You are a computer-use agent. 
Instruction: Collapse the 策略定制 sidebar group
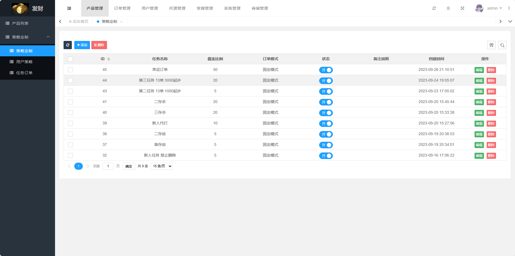pyautogui.click(x=28, y=37)
